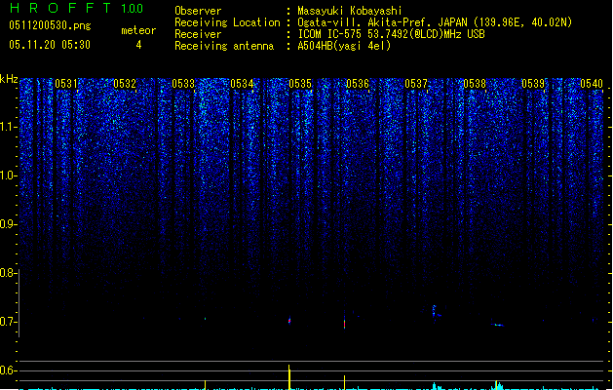The width and height of the screenshot is (613, 390).
Task: Click the 0539 time marker
Action: (x=533, y=84)
